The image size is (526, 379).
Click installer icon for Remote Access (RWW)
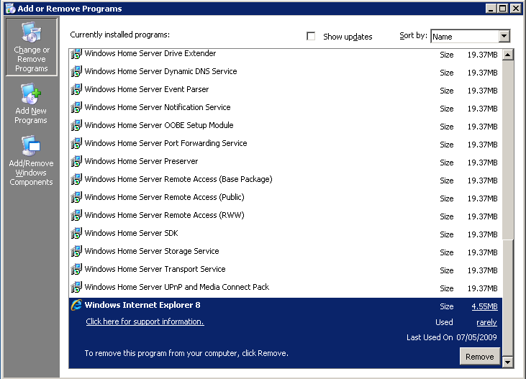point(76,215)
